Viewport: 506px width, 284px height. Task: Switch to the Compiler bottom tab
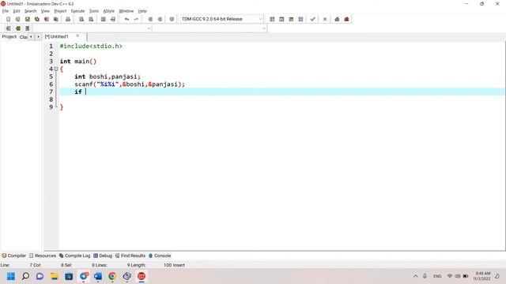pos(14,256)
